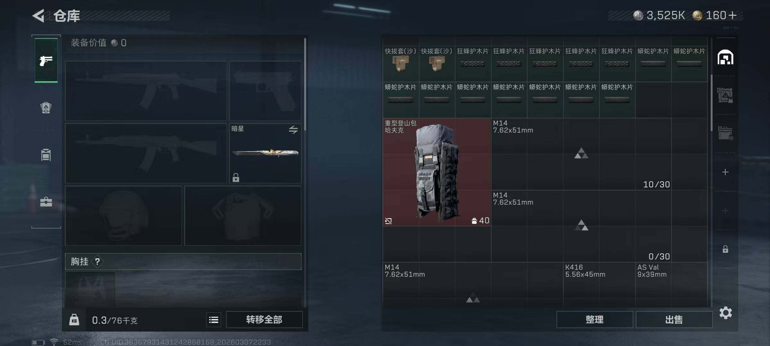Image resolution: width=770 pixels, height=346 pixels.
Task: Click the 转移全部 button
Action: tap(264, 319)
